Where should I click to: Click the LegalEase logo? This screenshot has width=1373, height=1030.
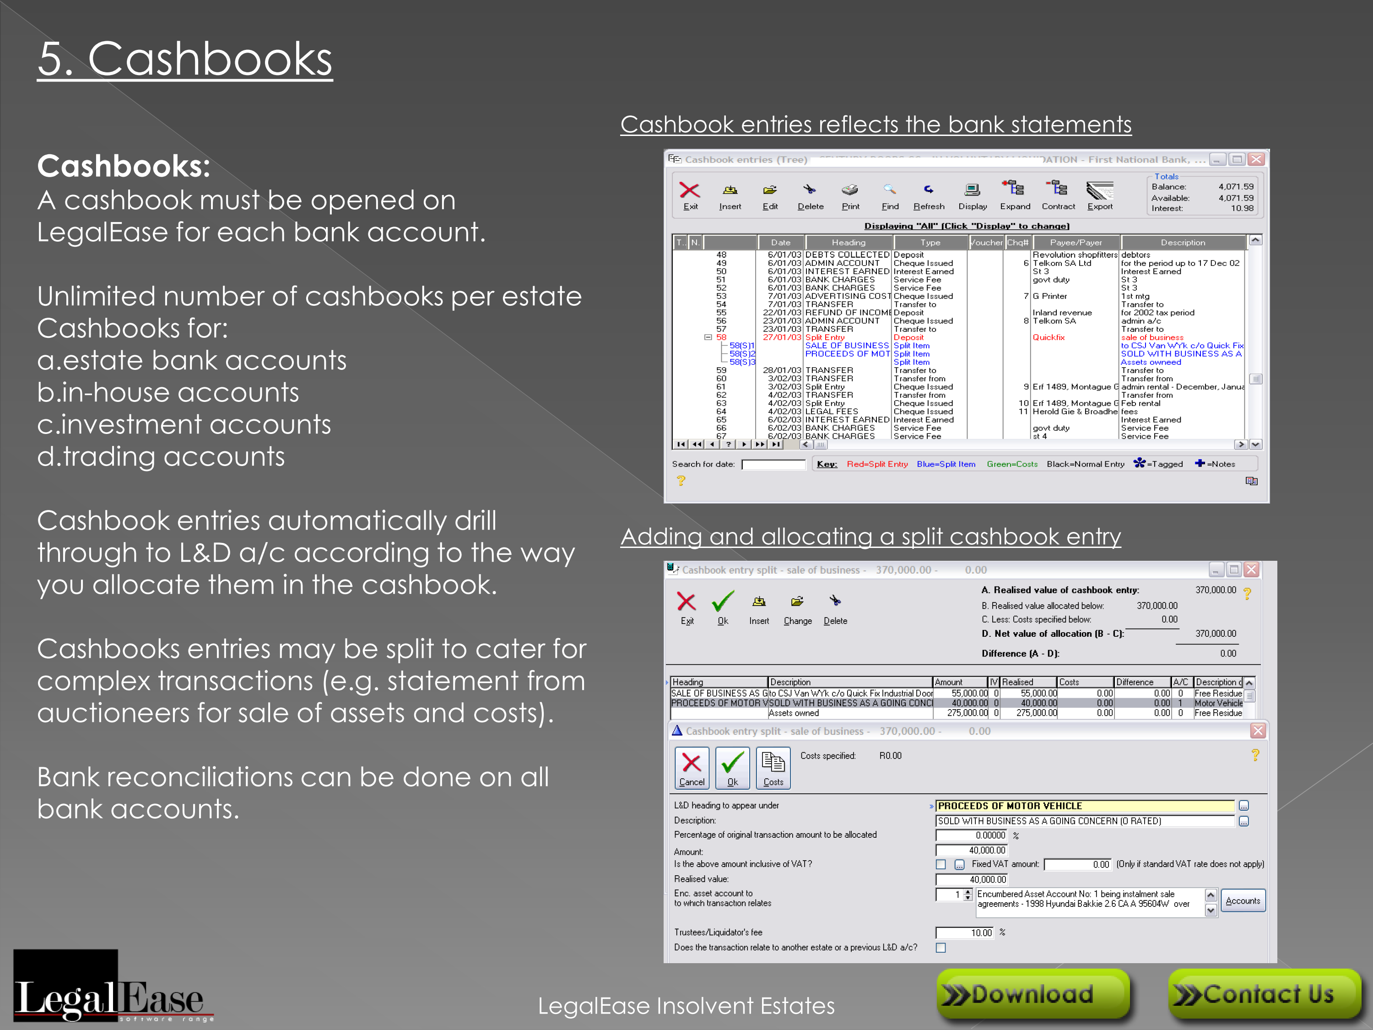[113, 987]
